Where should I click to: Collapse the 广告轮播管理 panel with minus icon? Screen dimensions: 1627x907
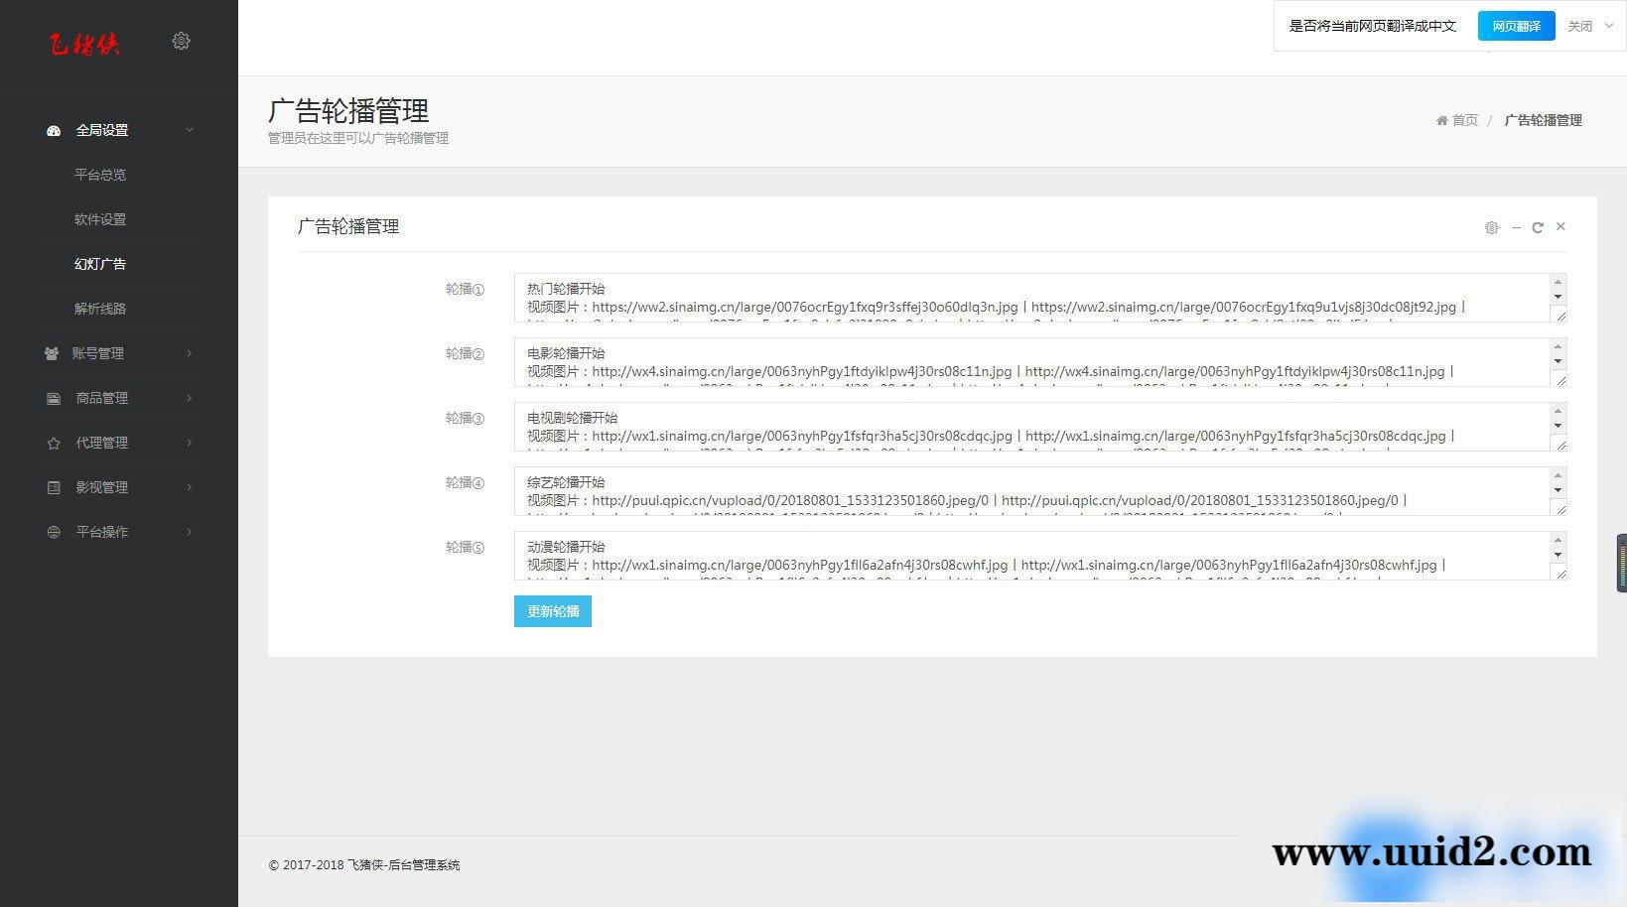1515,227
